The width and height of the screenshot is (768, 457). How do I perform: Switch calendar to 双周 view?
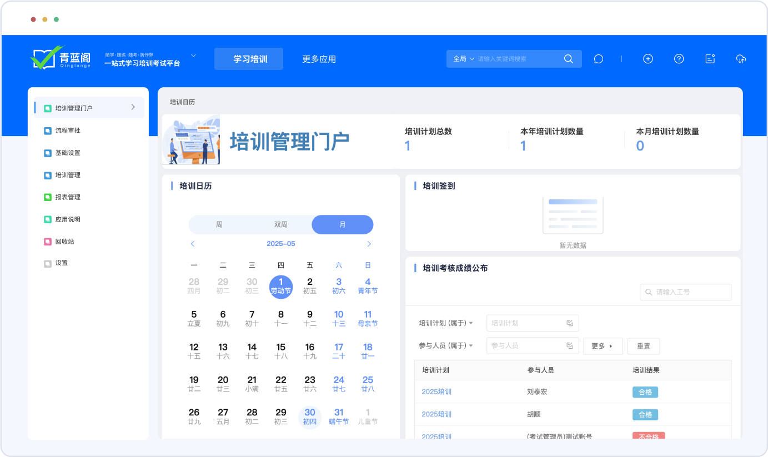coord(281,225)
